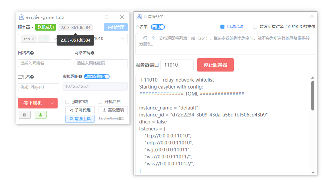Open subnet proxy settings
Viewport: 324px width, 182px height.
point(80,110)
